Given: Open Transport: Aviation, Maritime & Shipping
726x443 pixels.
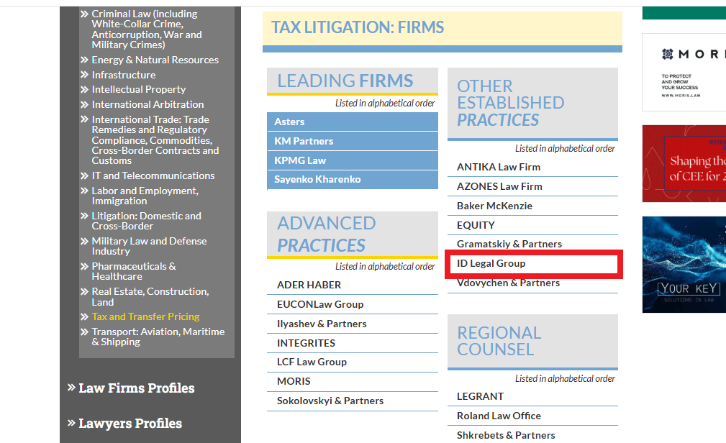Looking at the screenshot, I should 158,337.
